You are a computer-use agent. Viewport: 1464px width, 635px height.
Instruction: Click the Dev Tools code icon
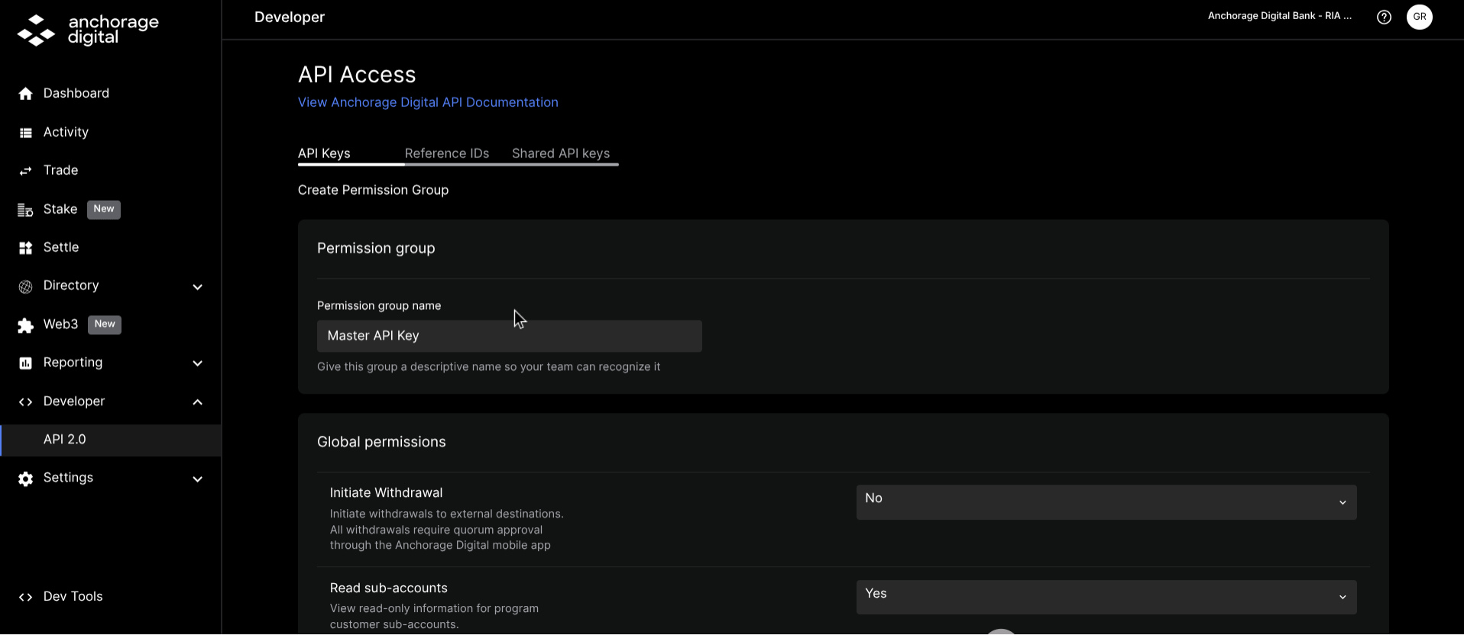click(x=25, y=597)
